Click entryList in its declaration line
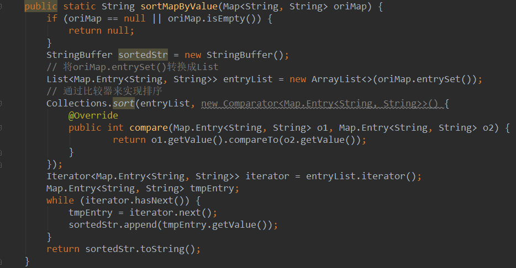This screenshot has height=268, width=516. 248,79
